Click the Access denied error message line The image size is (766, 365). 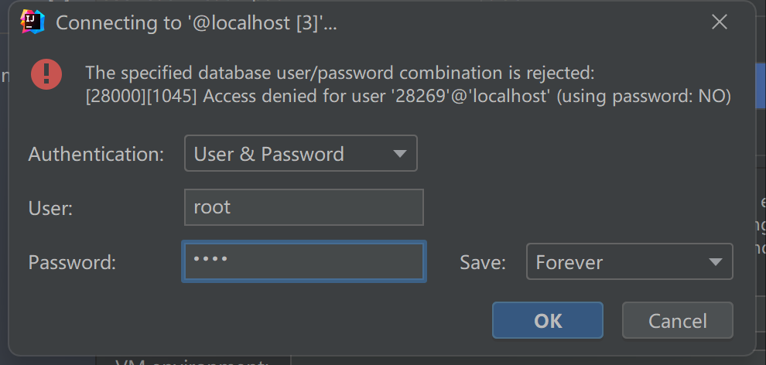[409, 97]
